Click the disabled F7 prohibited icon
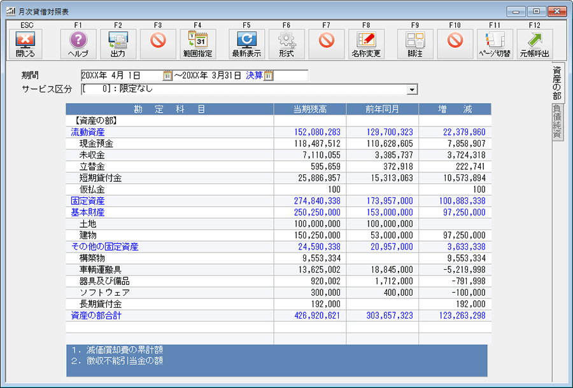This screenshot has width=573, height=388. tap(327, 44)
